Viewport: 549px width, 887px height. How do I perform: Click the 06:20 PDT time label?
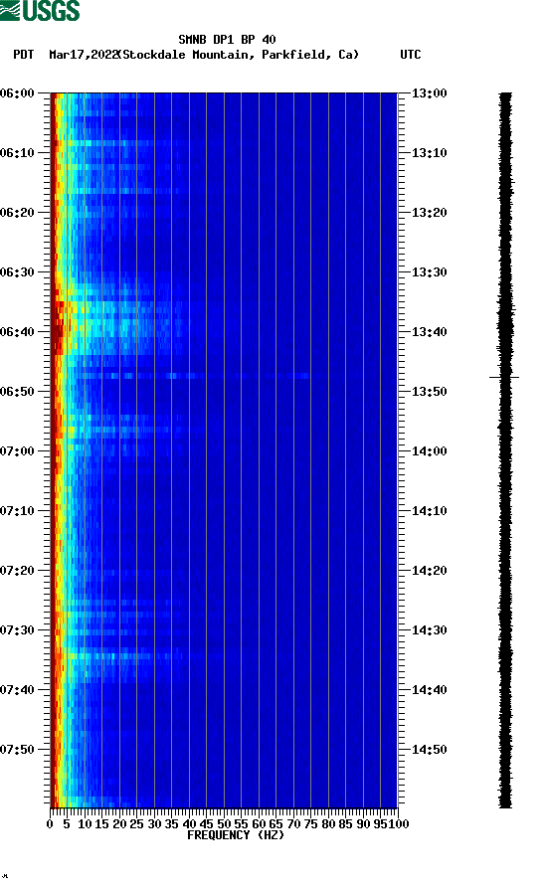(18, 213)
